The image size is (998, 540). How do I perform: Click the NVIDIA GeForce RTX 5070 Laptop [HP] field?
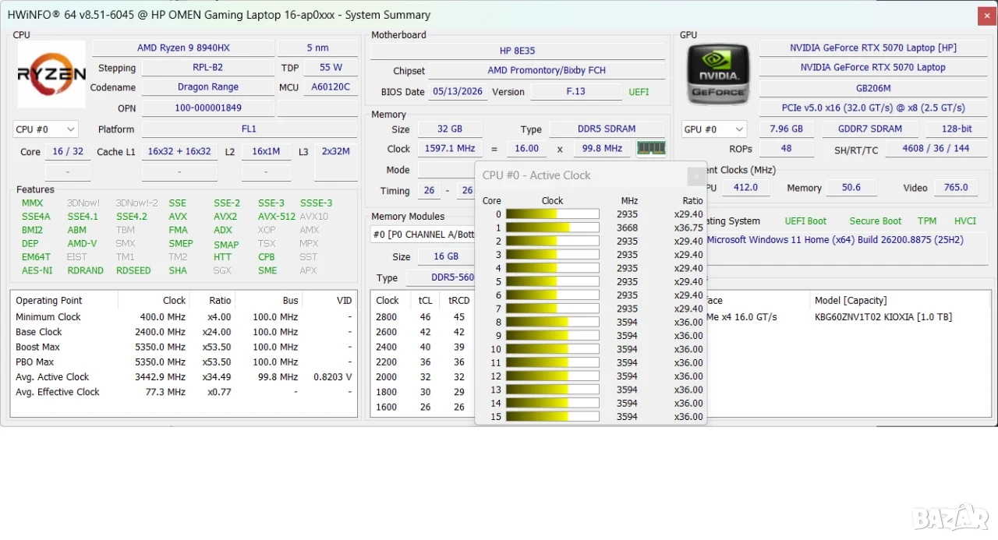coord(872,48)
